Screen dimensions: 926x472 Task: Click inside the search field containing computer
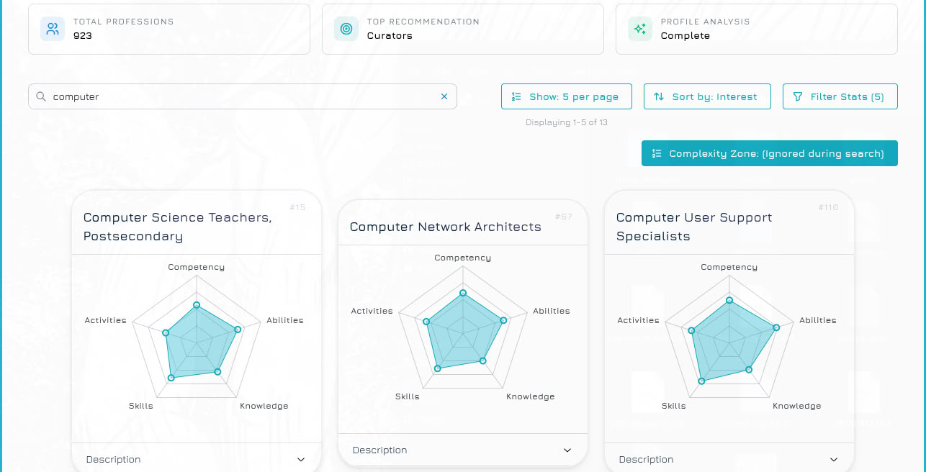click(238, 96)
